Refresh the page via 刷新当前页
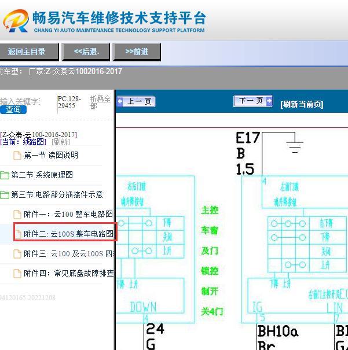Screen dimensions: 348x350 pos(302,104)
